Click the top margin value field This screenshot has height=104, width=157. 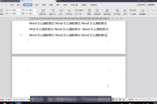pos(15,10)
